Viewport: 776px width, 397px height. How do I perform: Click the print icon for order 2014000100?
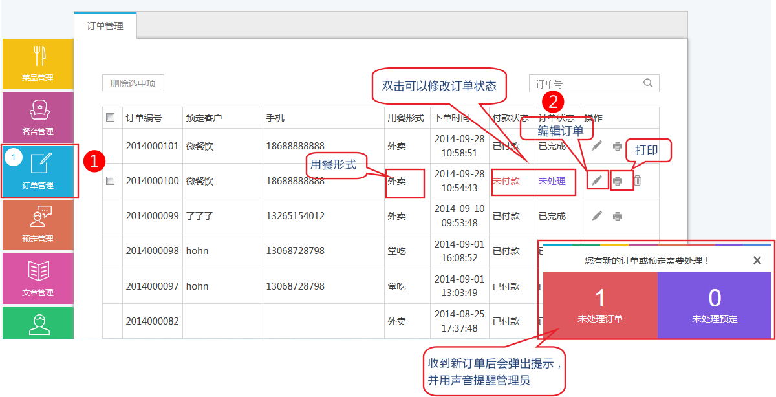(x=618, y=181)
